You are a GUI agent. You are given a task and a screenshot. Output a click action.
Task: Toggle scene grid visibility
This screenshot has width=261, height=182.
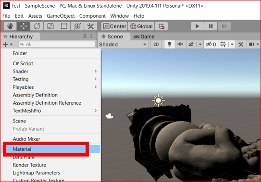223,44
